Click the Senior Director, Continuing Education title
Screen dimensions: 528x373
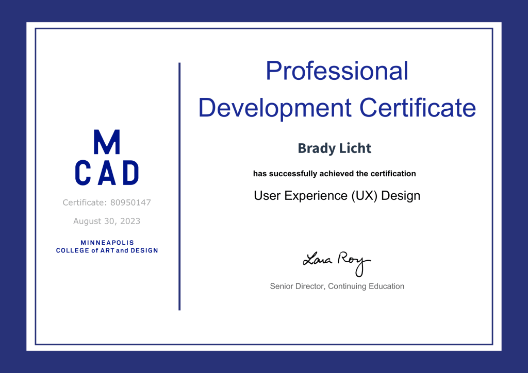[x=337, y=286]
